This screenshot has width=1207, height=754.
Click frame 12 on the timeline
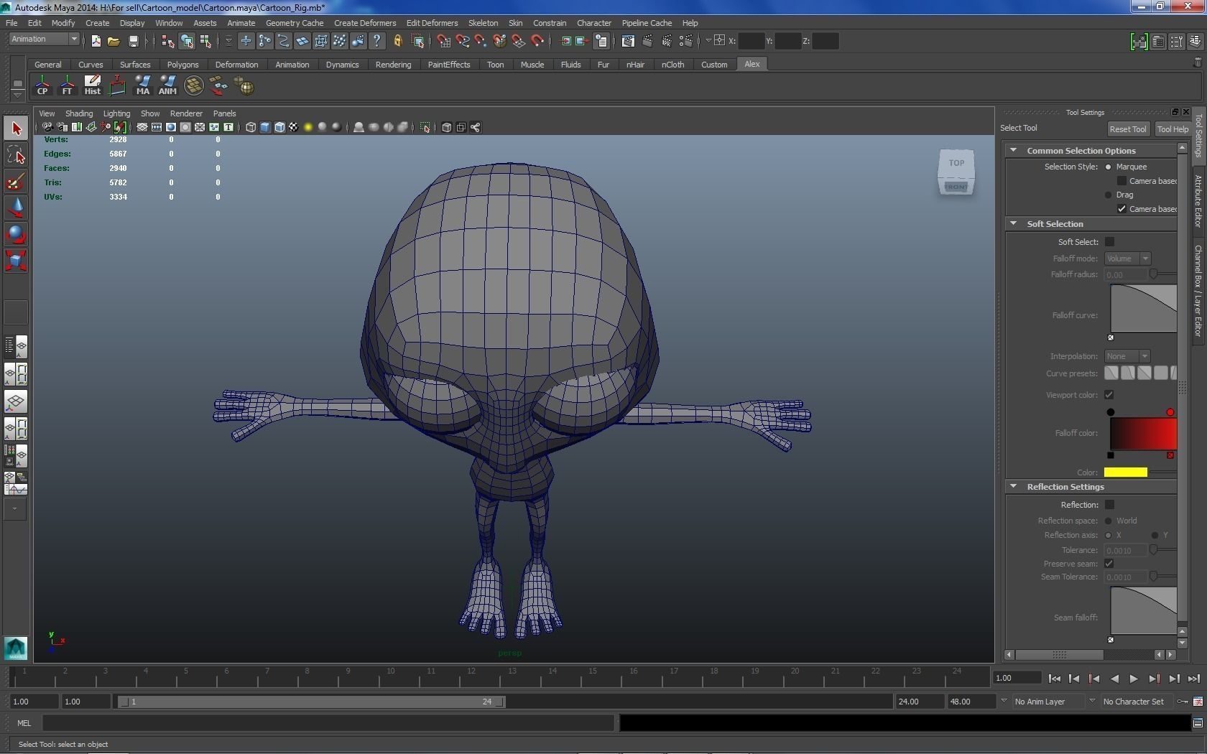(x=472, y=676)
